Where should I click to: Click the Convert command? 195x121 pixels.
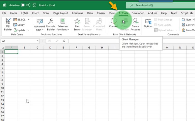click(x=188, y=25)
